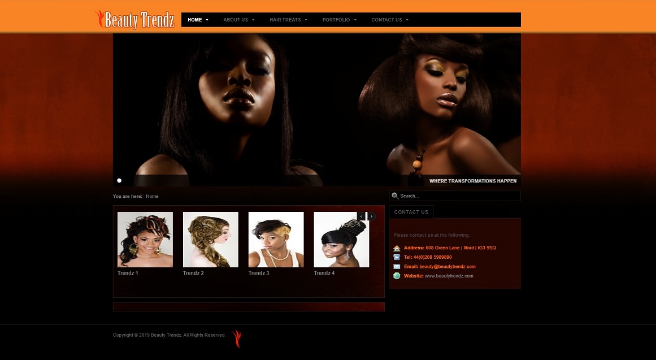Screen dimensions: 656x360
Task: Click the globe icon beside Website
Action: pyautogui.click(x=397, y=276)
